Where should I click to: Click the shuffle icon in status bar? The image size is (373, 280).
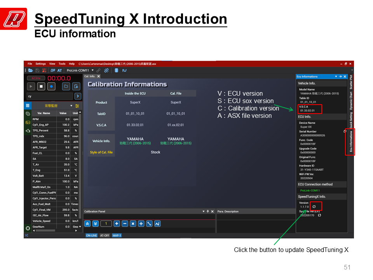(26, 236)
